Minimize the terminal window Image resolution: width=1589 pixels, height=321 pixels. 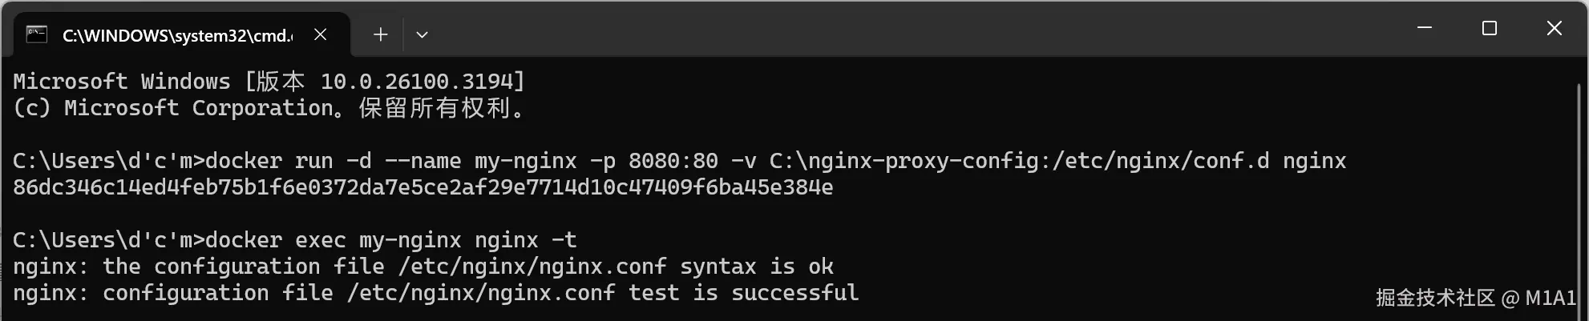[x=1425, y=28]
